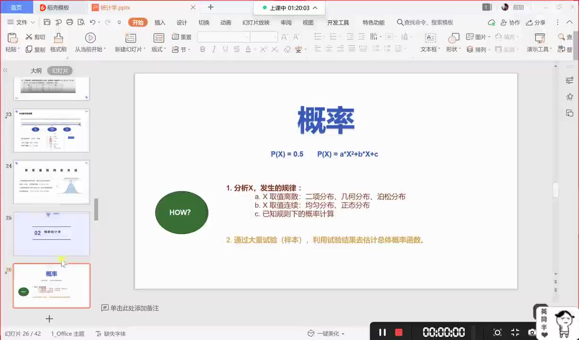Open the Design (设计) ribbon tab
The width and height of the screenshot is (579, 340).
click(182, 23)
